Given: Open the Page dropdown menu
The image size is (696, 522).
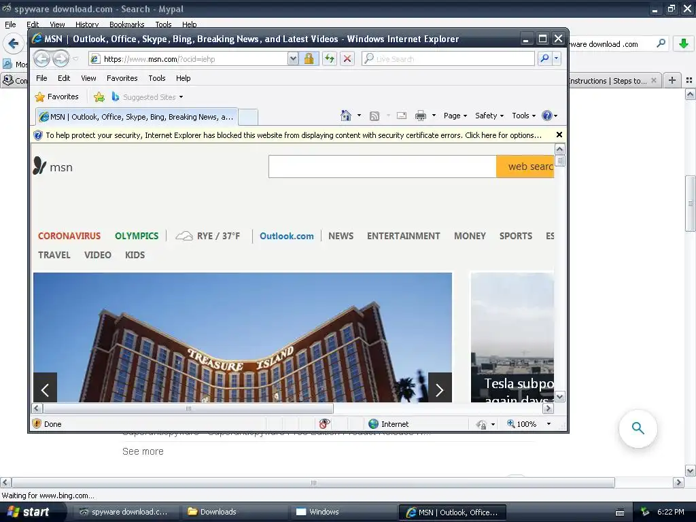Looking at the screenshot, I should (455, 116).
